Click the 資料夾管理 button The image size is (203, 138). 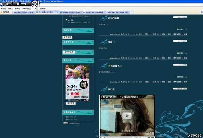pyautogui.click(x=69, y=52)
